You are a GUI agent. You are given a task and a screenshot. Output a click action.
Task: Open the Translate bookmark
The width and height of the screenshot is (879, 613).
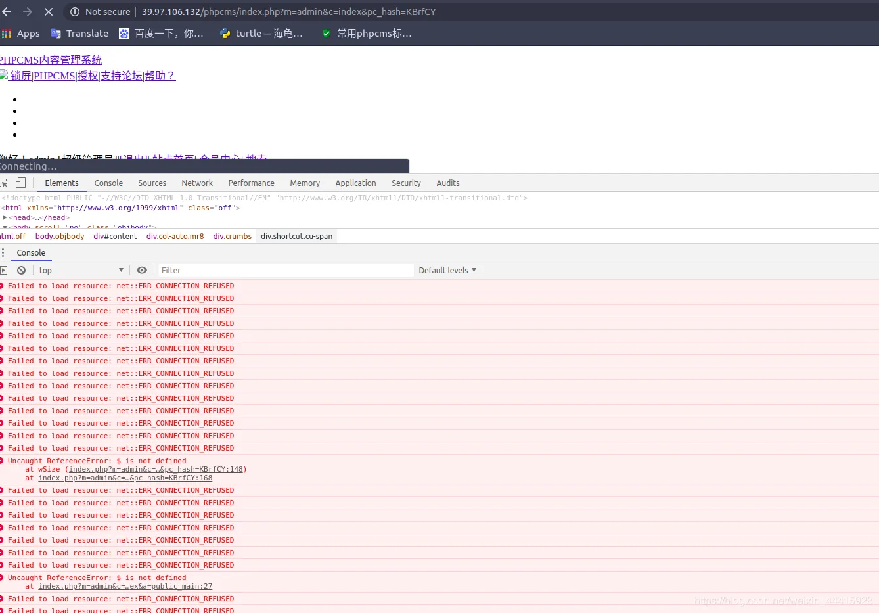point(79,34)
